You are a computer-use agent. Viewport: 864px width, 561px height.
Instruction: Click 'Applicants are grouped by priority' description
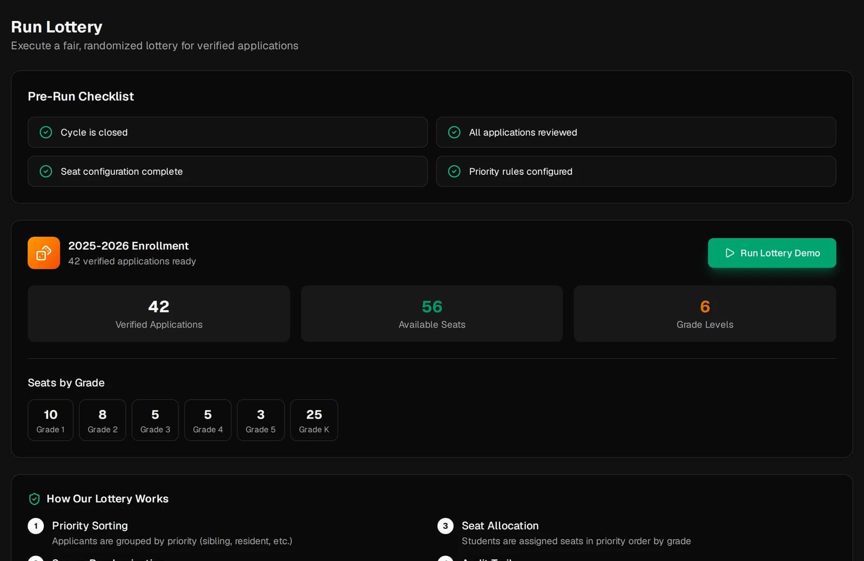(172, 541)
